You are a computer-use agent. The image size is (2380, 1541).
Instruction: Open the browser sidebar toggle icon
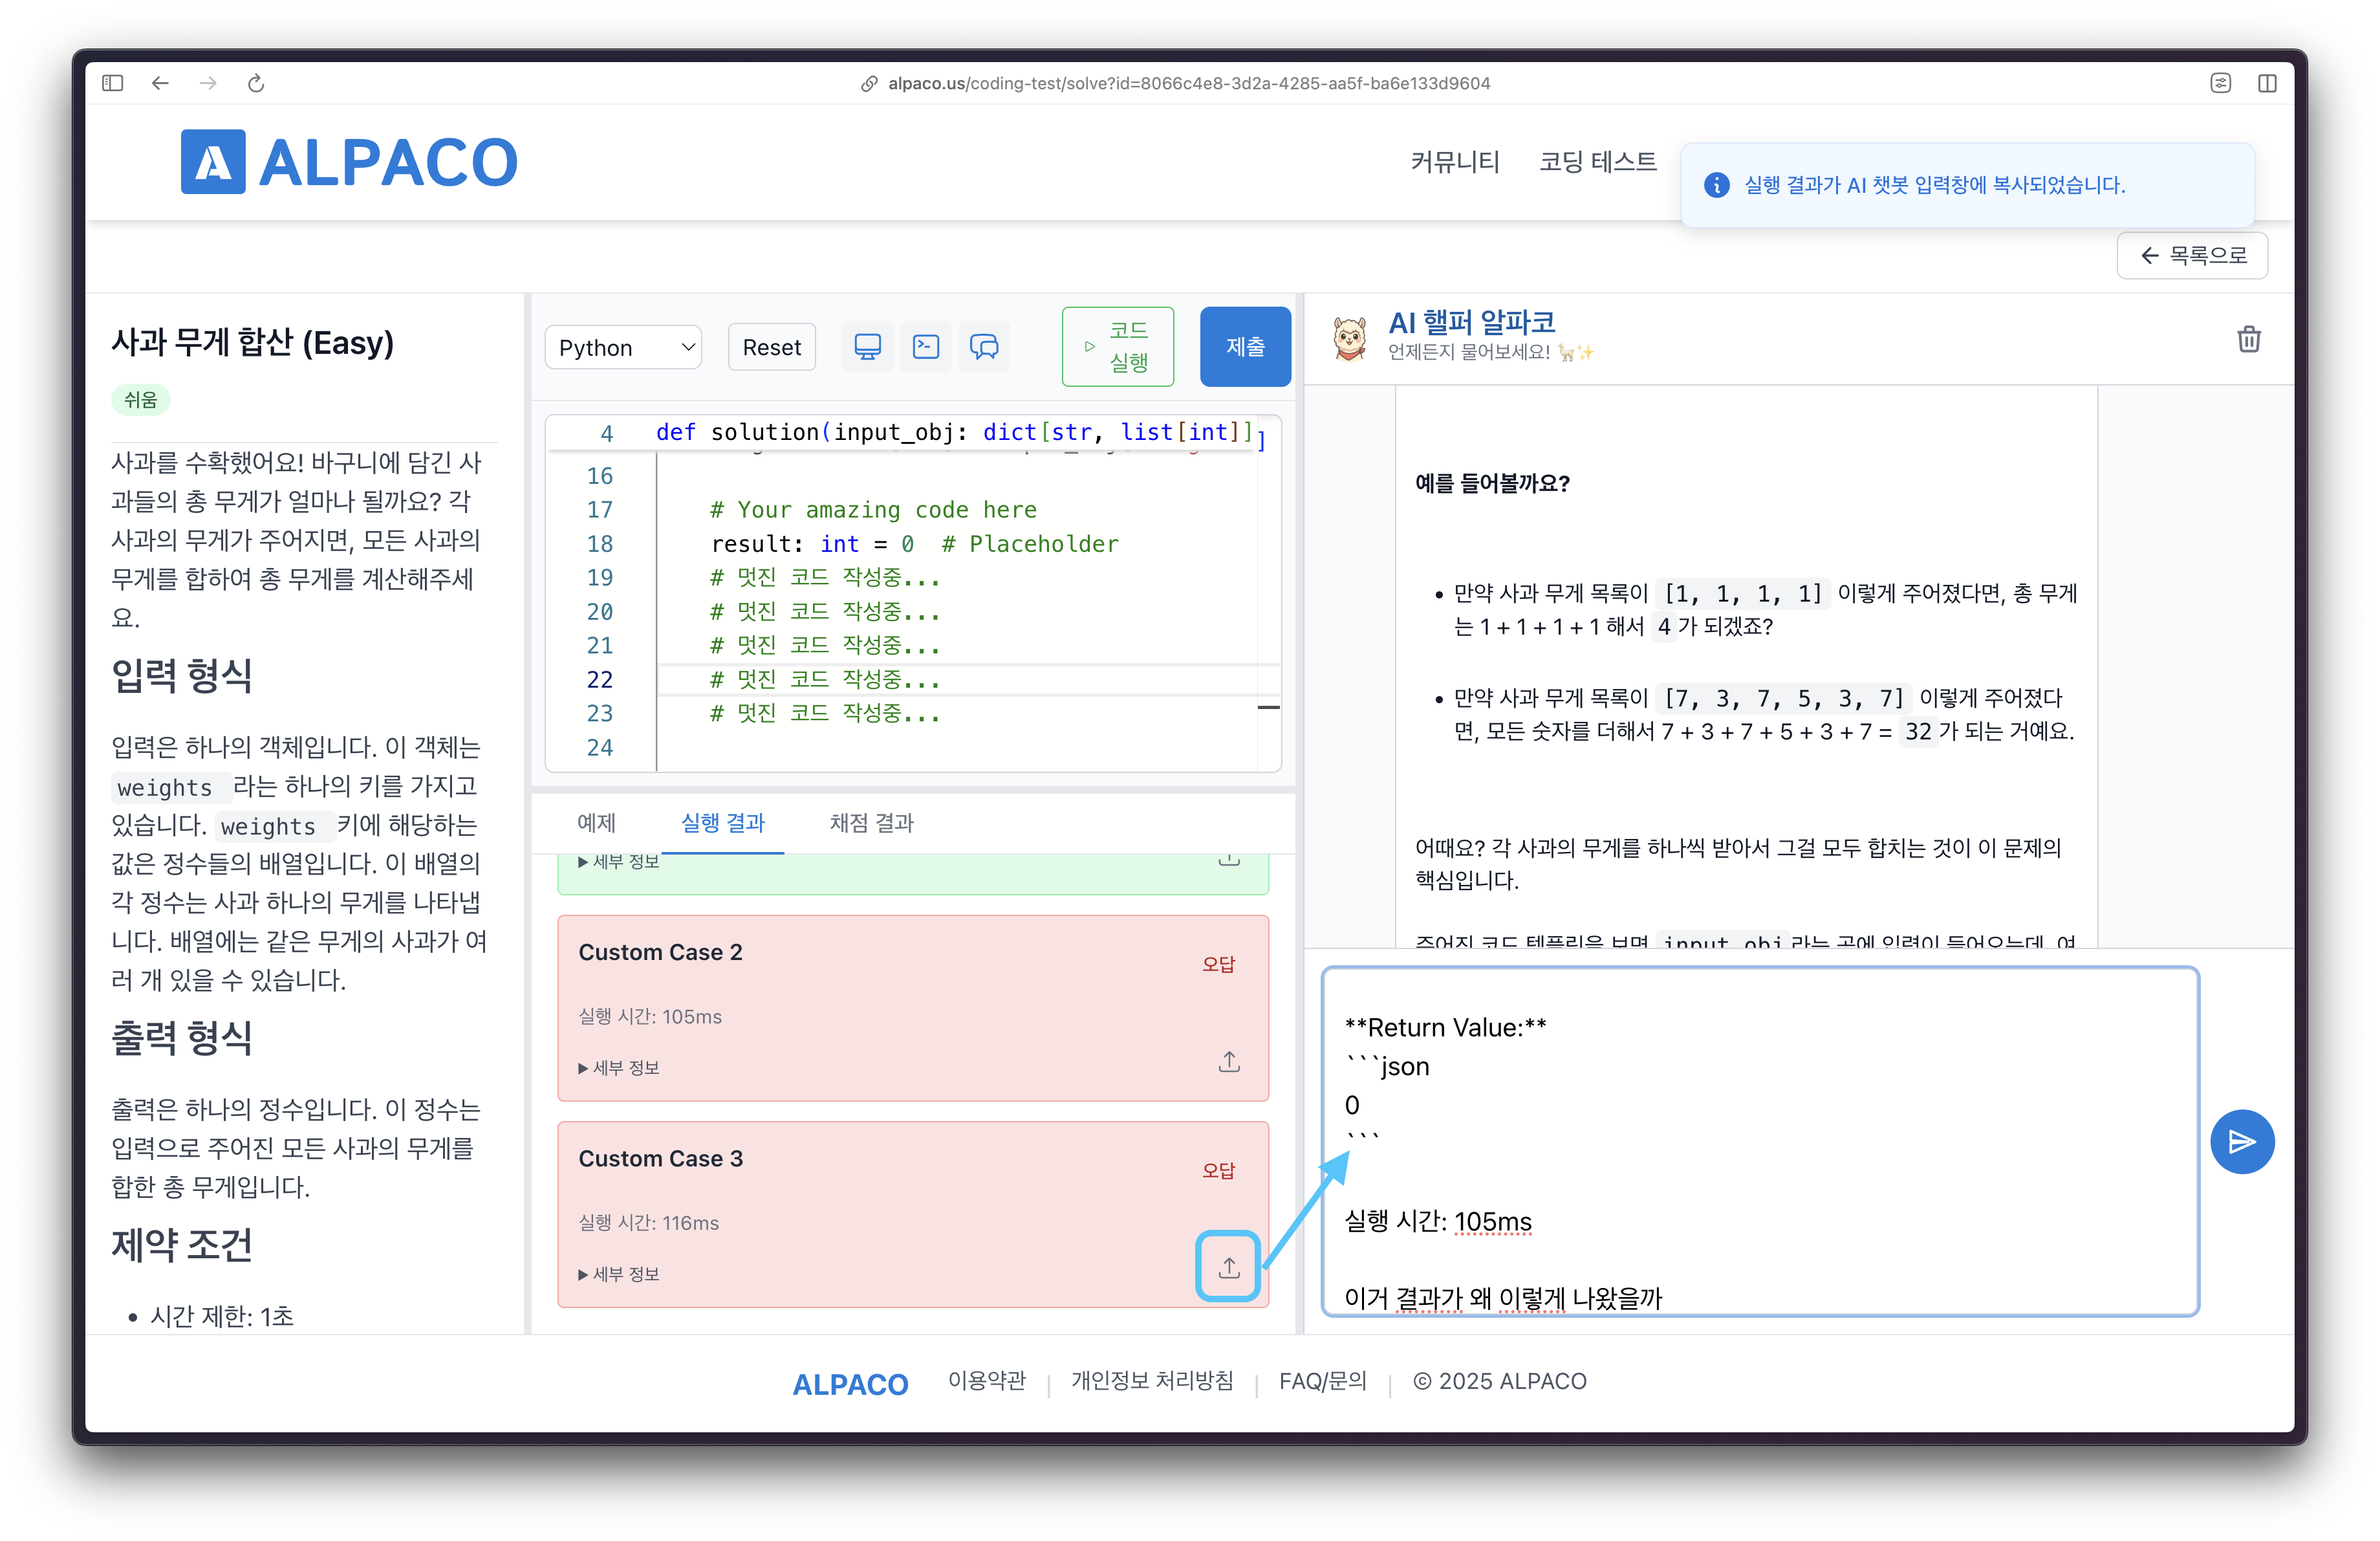click(112, 83)
